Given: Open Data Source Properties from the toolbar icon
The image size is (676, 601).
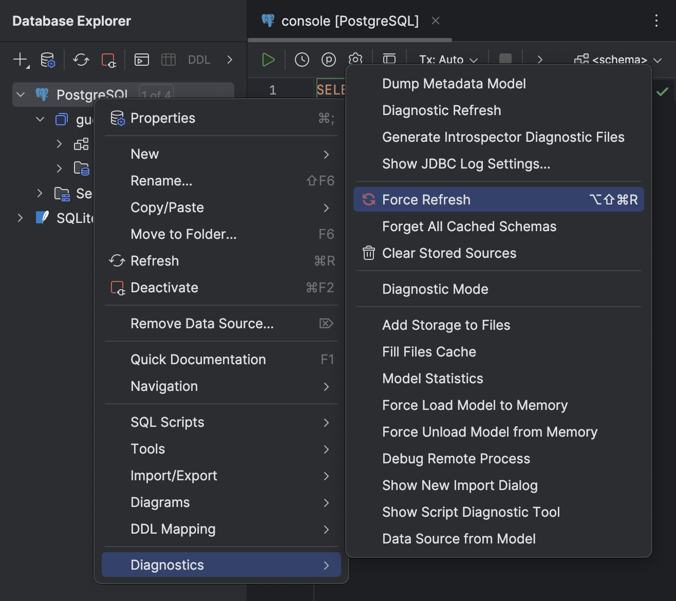Looking at the screenshot, I should click(48, 60).
